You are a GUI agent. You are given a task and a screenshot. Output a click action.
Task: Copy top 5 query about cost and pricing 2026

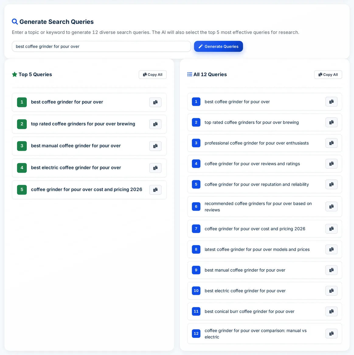tap(155, 190)
